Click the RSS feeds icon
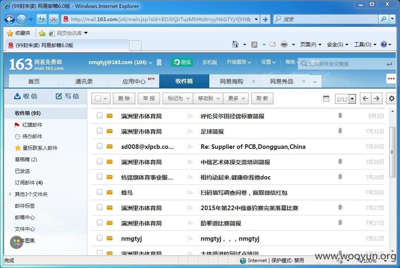The width and height of the screenshot is (400, 268). pyautogui.click(x=254, y=45)
